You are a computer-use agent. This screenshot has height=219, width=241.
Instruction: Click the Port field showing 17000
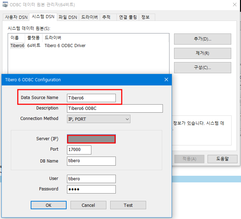79,150
